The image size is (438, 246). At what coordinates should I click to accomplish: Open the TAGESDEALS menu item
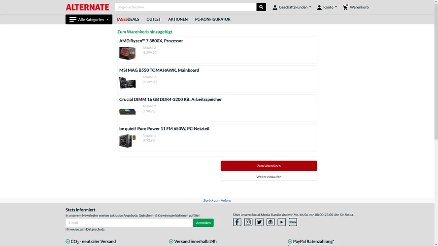click(128, 19)
